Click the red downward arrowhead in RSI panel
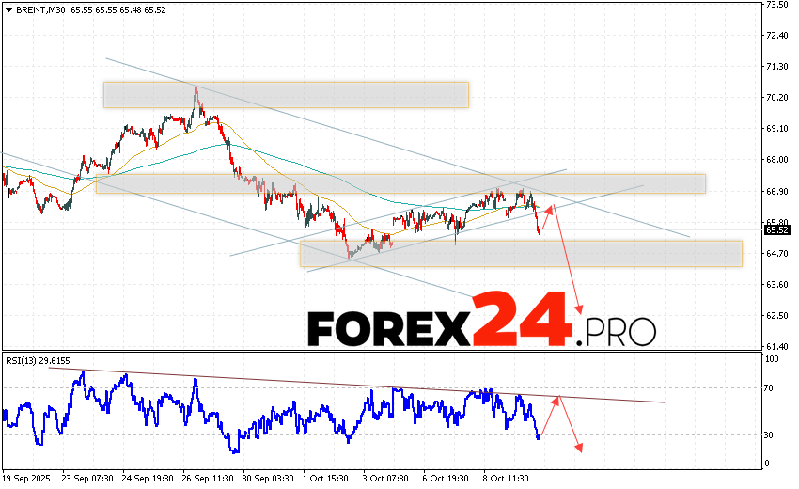 [x=578, y=448]
